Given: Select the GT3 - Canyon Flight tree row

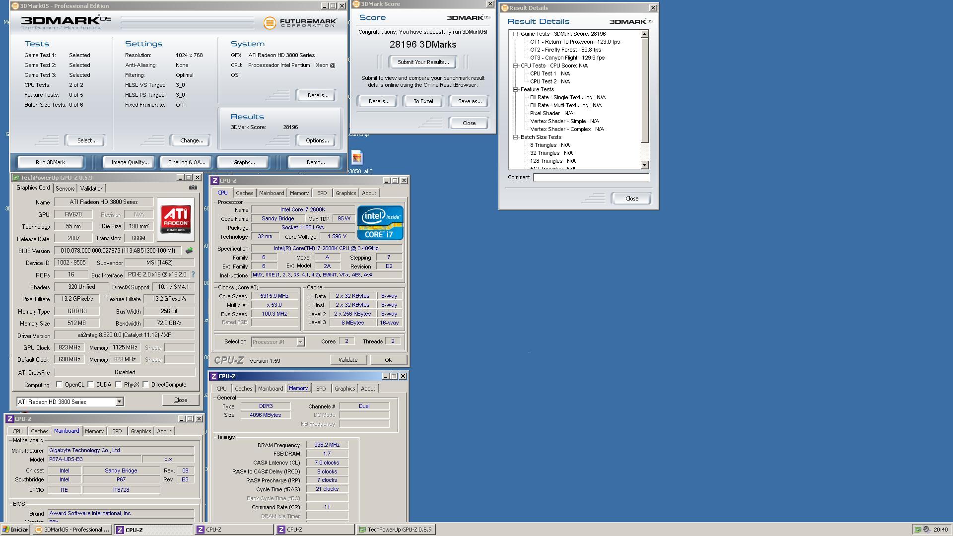Looking at the screenshot, I should point(567,58).
